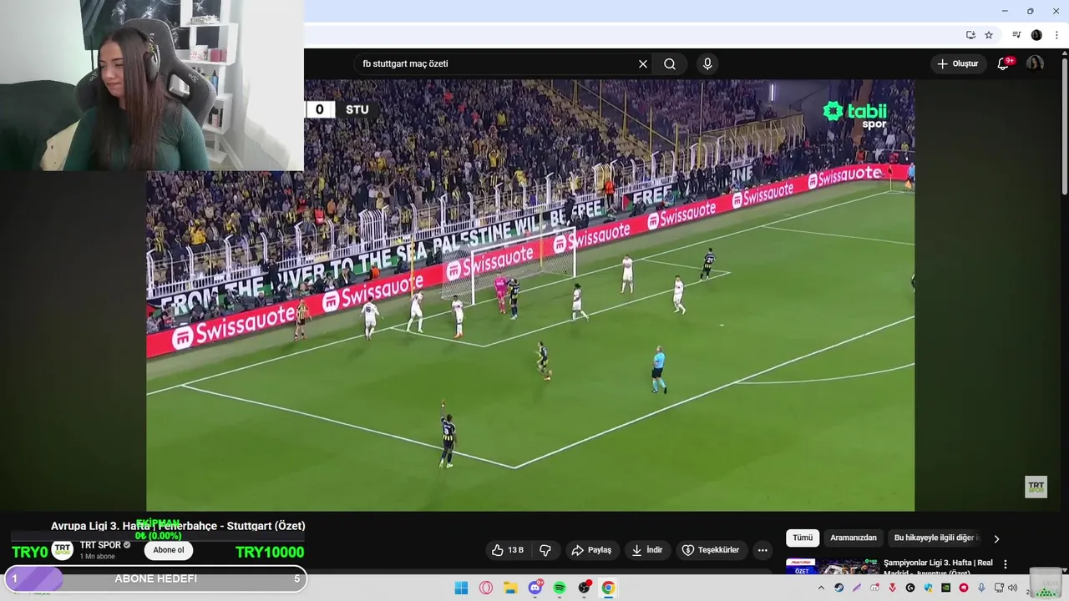Open red record tray icon
The width and height of the screenshot is (1069, 601).
tap(964, 588)
